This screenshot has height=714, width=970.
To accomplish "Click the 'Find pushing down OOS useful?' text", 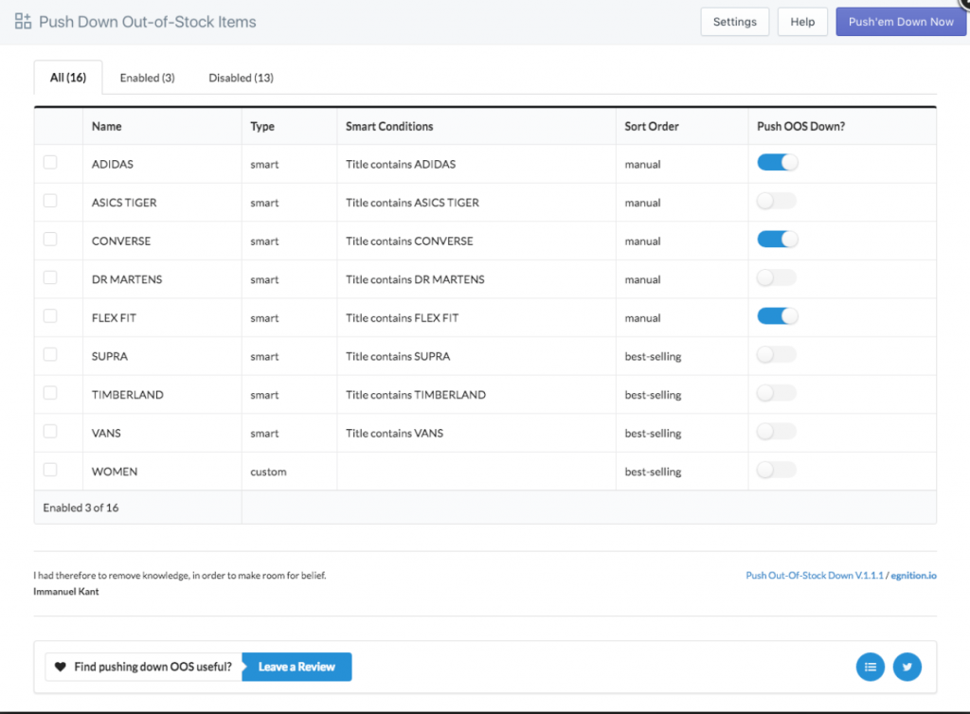I will click(153, 667).
